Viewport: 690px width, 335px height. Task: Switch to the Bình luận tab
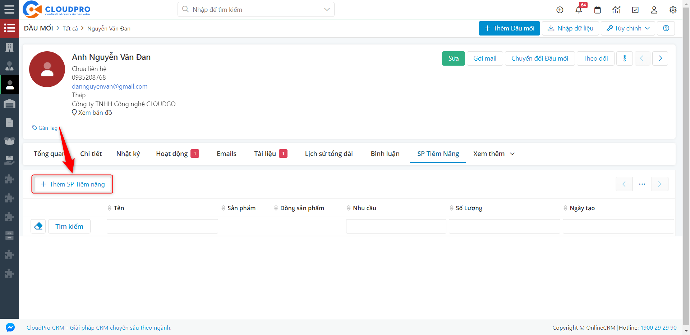click(385, 154)
